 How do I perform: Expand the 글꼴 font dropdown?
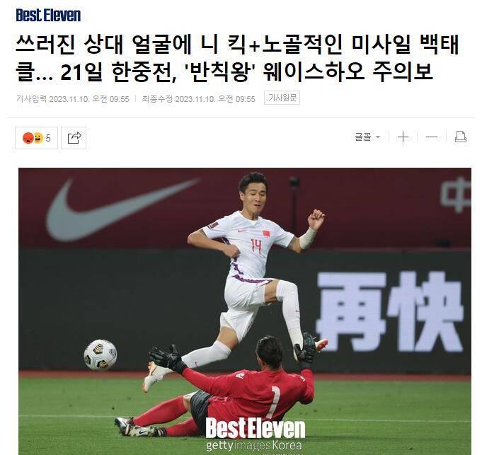tap(367, 137)
